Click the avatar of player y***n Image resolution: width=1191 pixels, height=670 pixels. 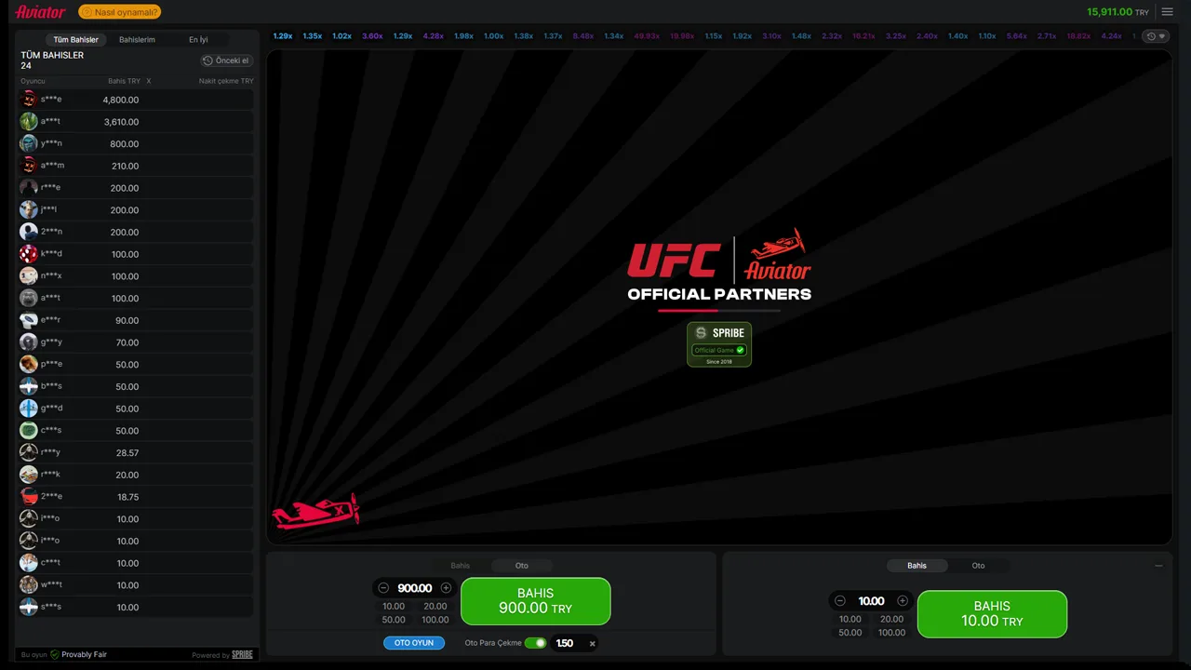[29, 143]
